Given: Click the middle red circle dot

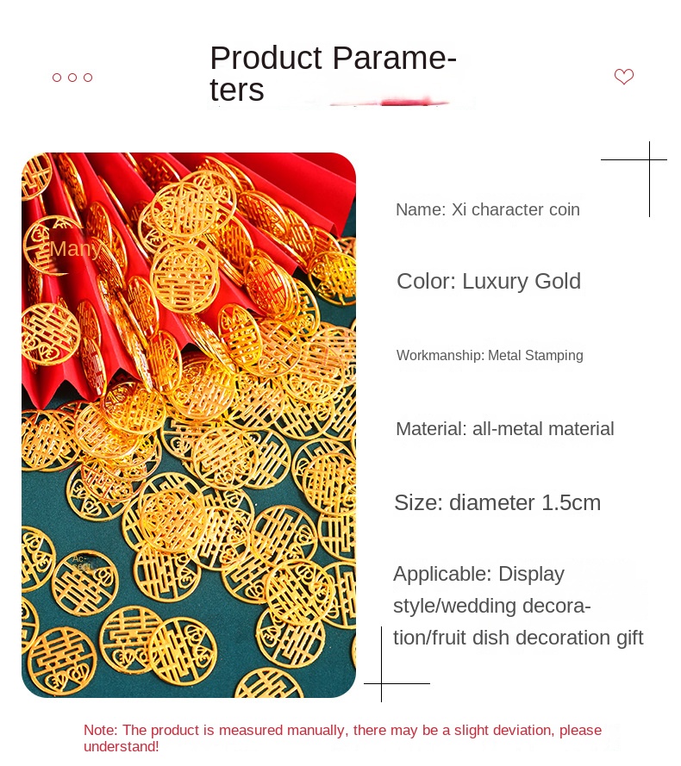Looking at the screenshot, I should coord(72,78).
